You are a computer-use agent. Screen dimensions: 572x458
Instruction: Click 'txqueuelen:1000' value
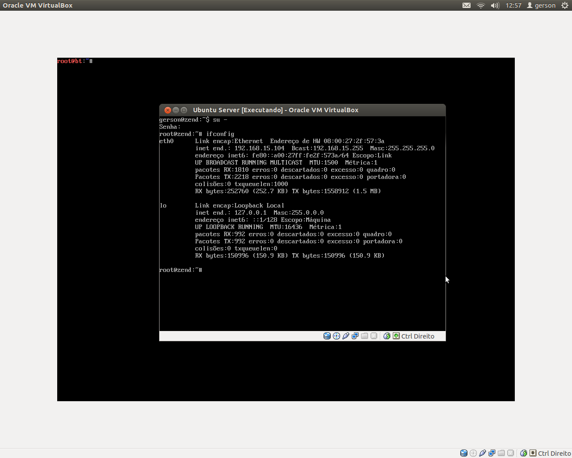click(x=261, y=184)
